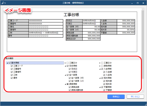147x106 pixels.
Task: Close the dialog with the title bar X
Action: [x=143, y=3]
